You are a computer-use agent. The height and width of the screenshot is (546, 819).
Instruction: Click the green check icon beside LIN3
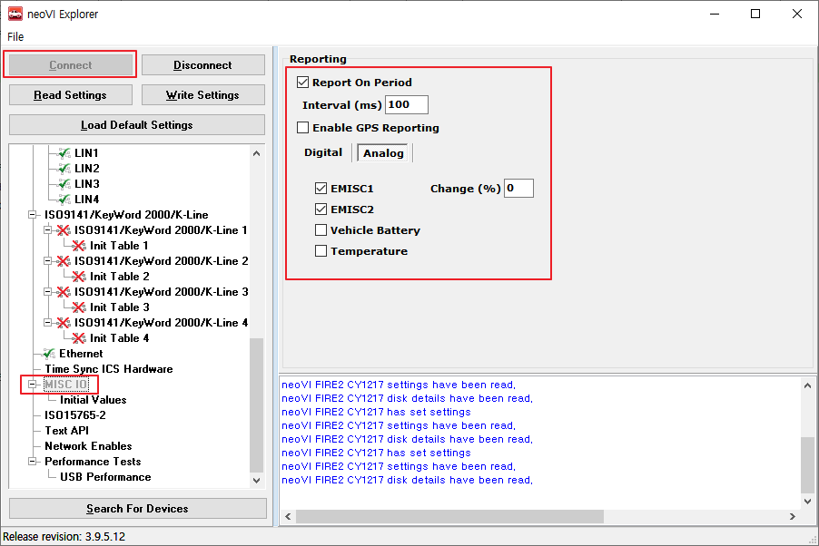click(64, 184)
